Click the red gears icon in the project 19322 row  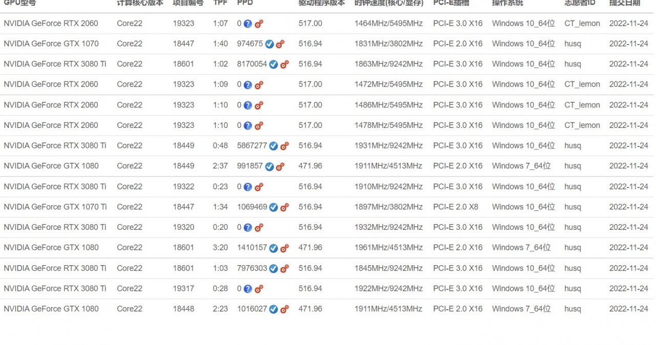[259, 187]
